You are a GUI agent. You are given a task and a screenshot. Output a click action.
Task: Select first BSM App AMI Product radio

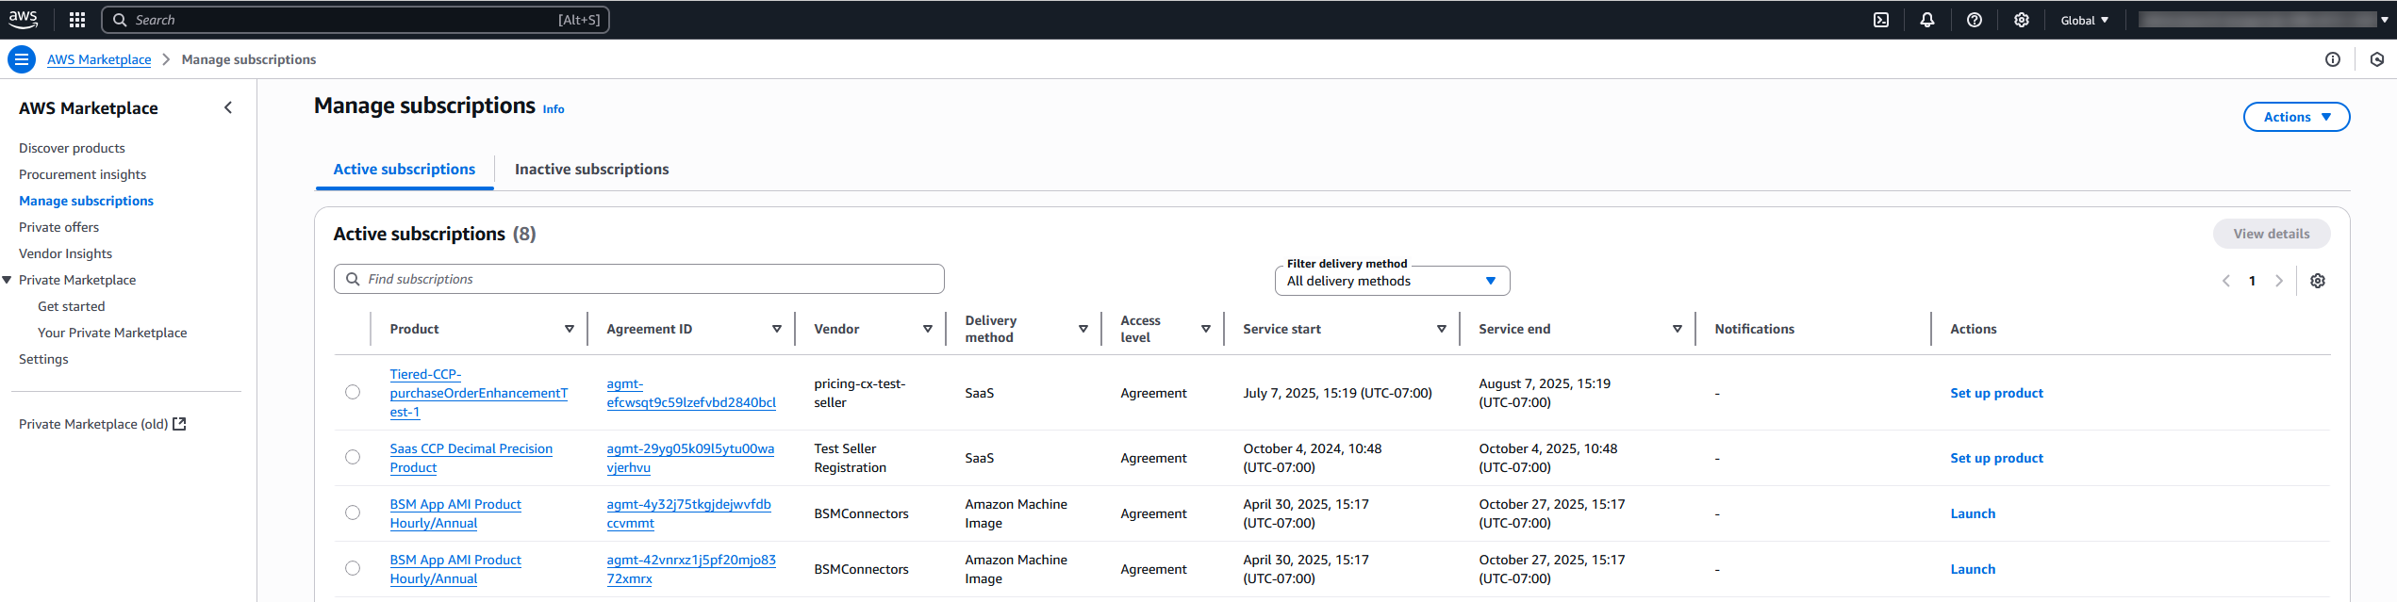click(353, 513)
